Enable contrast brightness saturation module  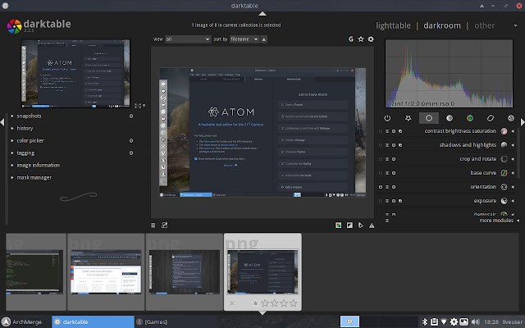[x=381, y=131]
